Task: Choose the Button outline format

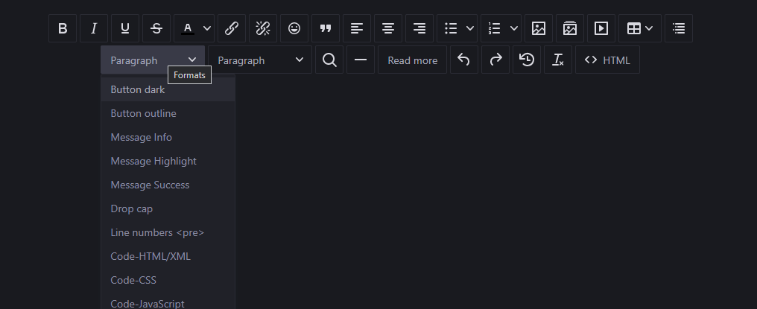Action: (168, 113)
